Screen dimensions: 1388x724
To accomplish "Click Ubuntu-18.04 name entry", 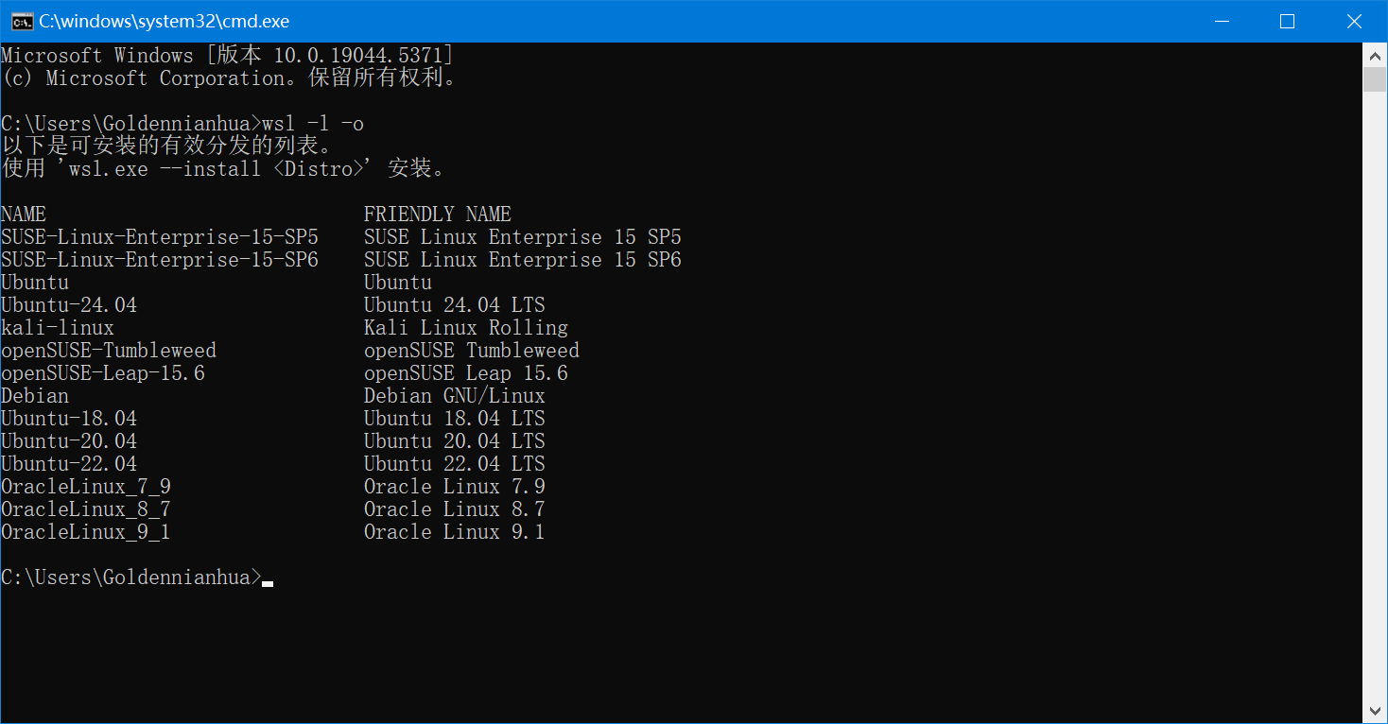I will 69,419.
